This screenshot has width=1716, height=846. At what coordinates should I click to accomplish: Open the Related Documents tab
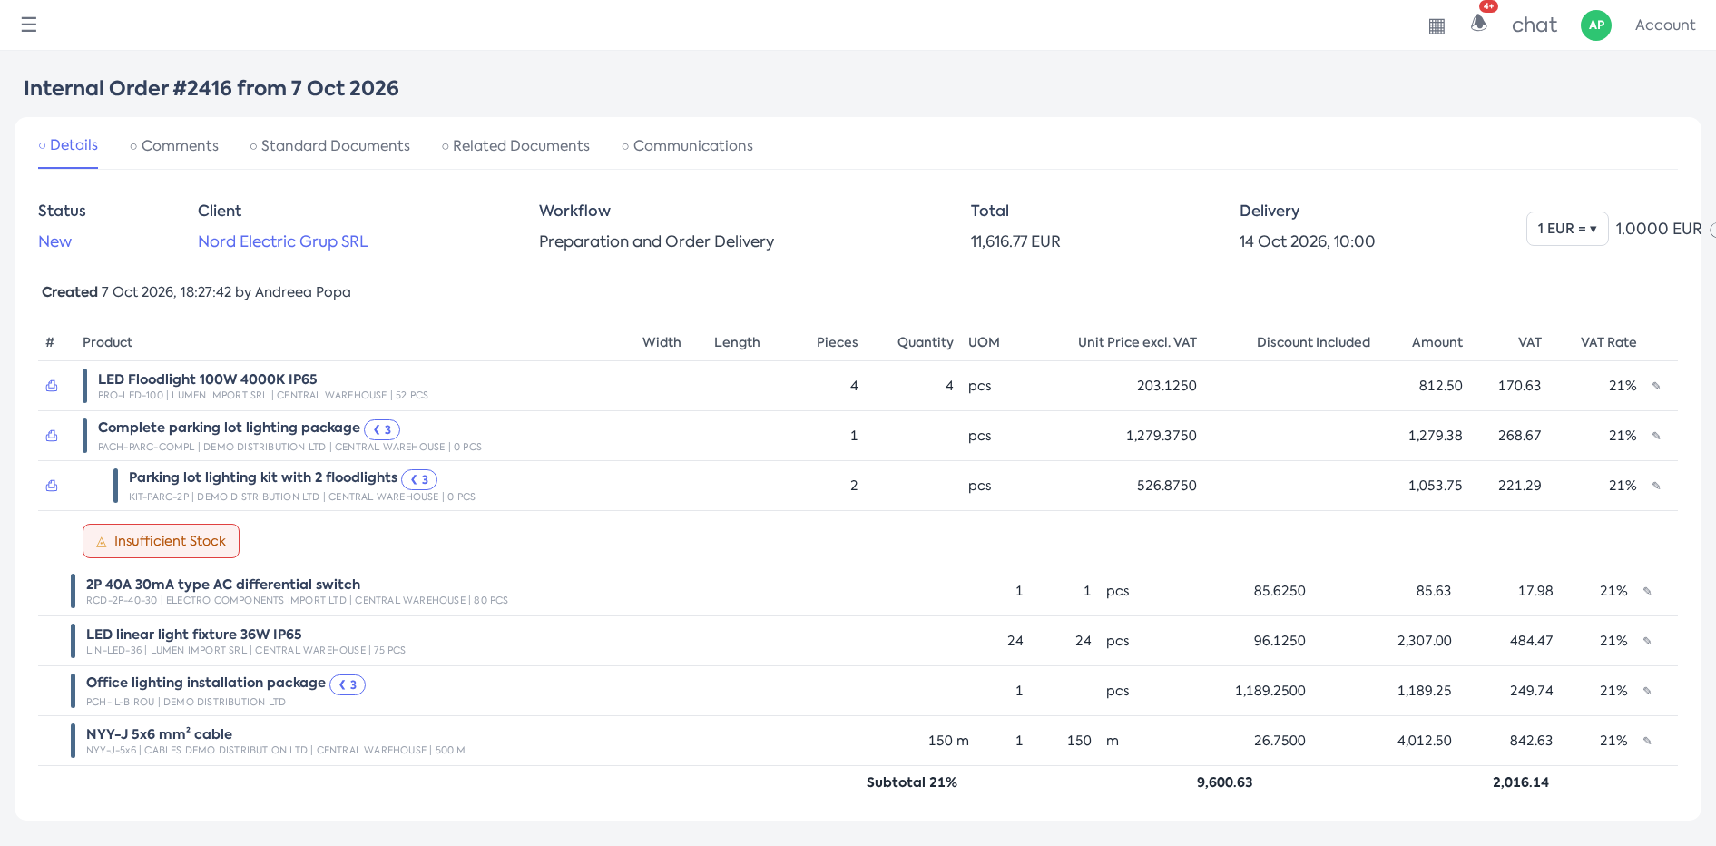click(515, 146)
